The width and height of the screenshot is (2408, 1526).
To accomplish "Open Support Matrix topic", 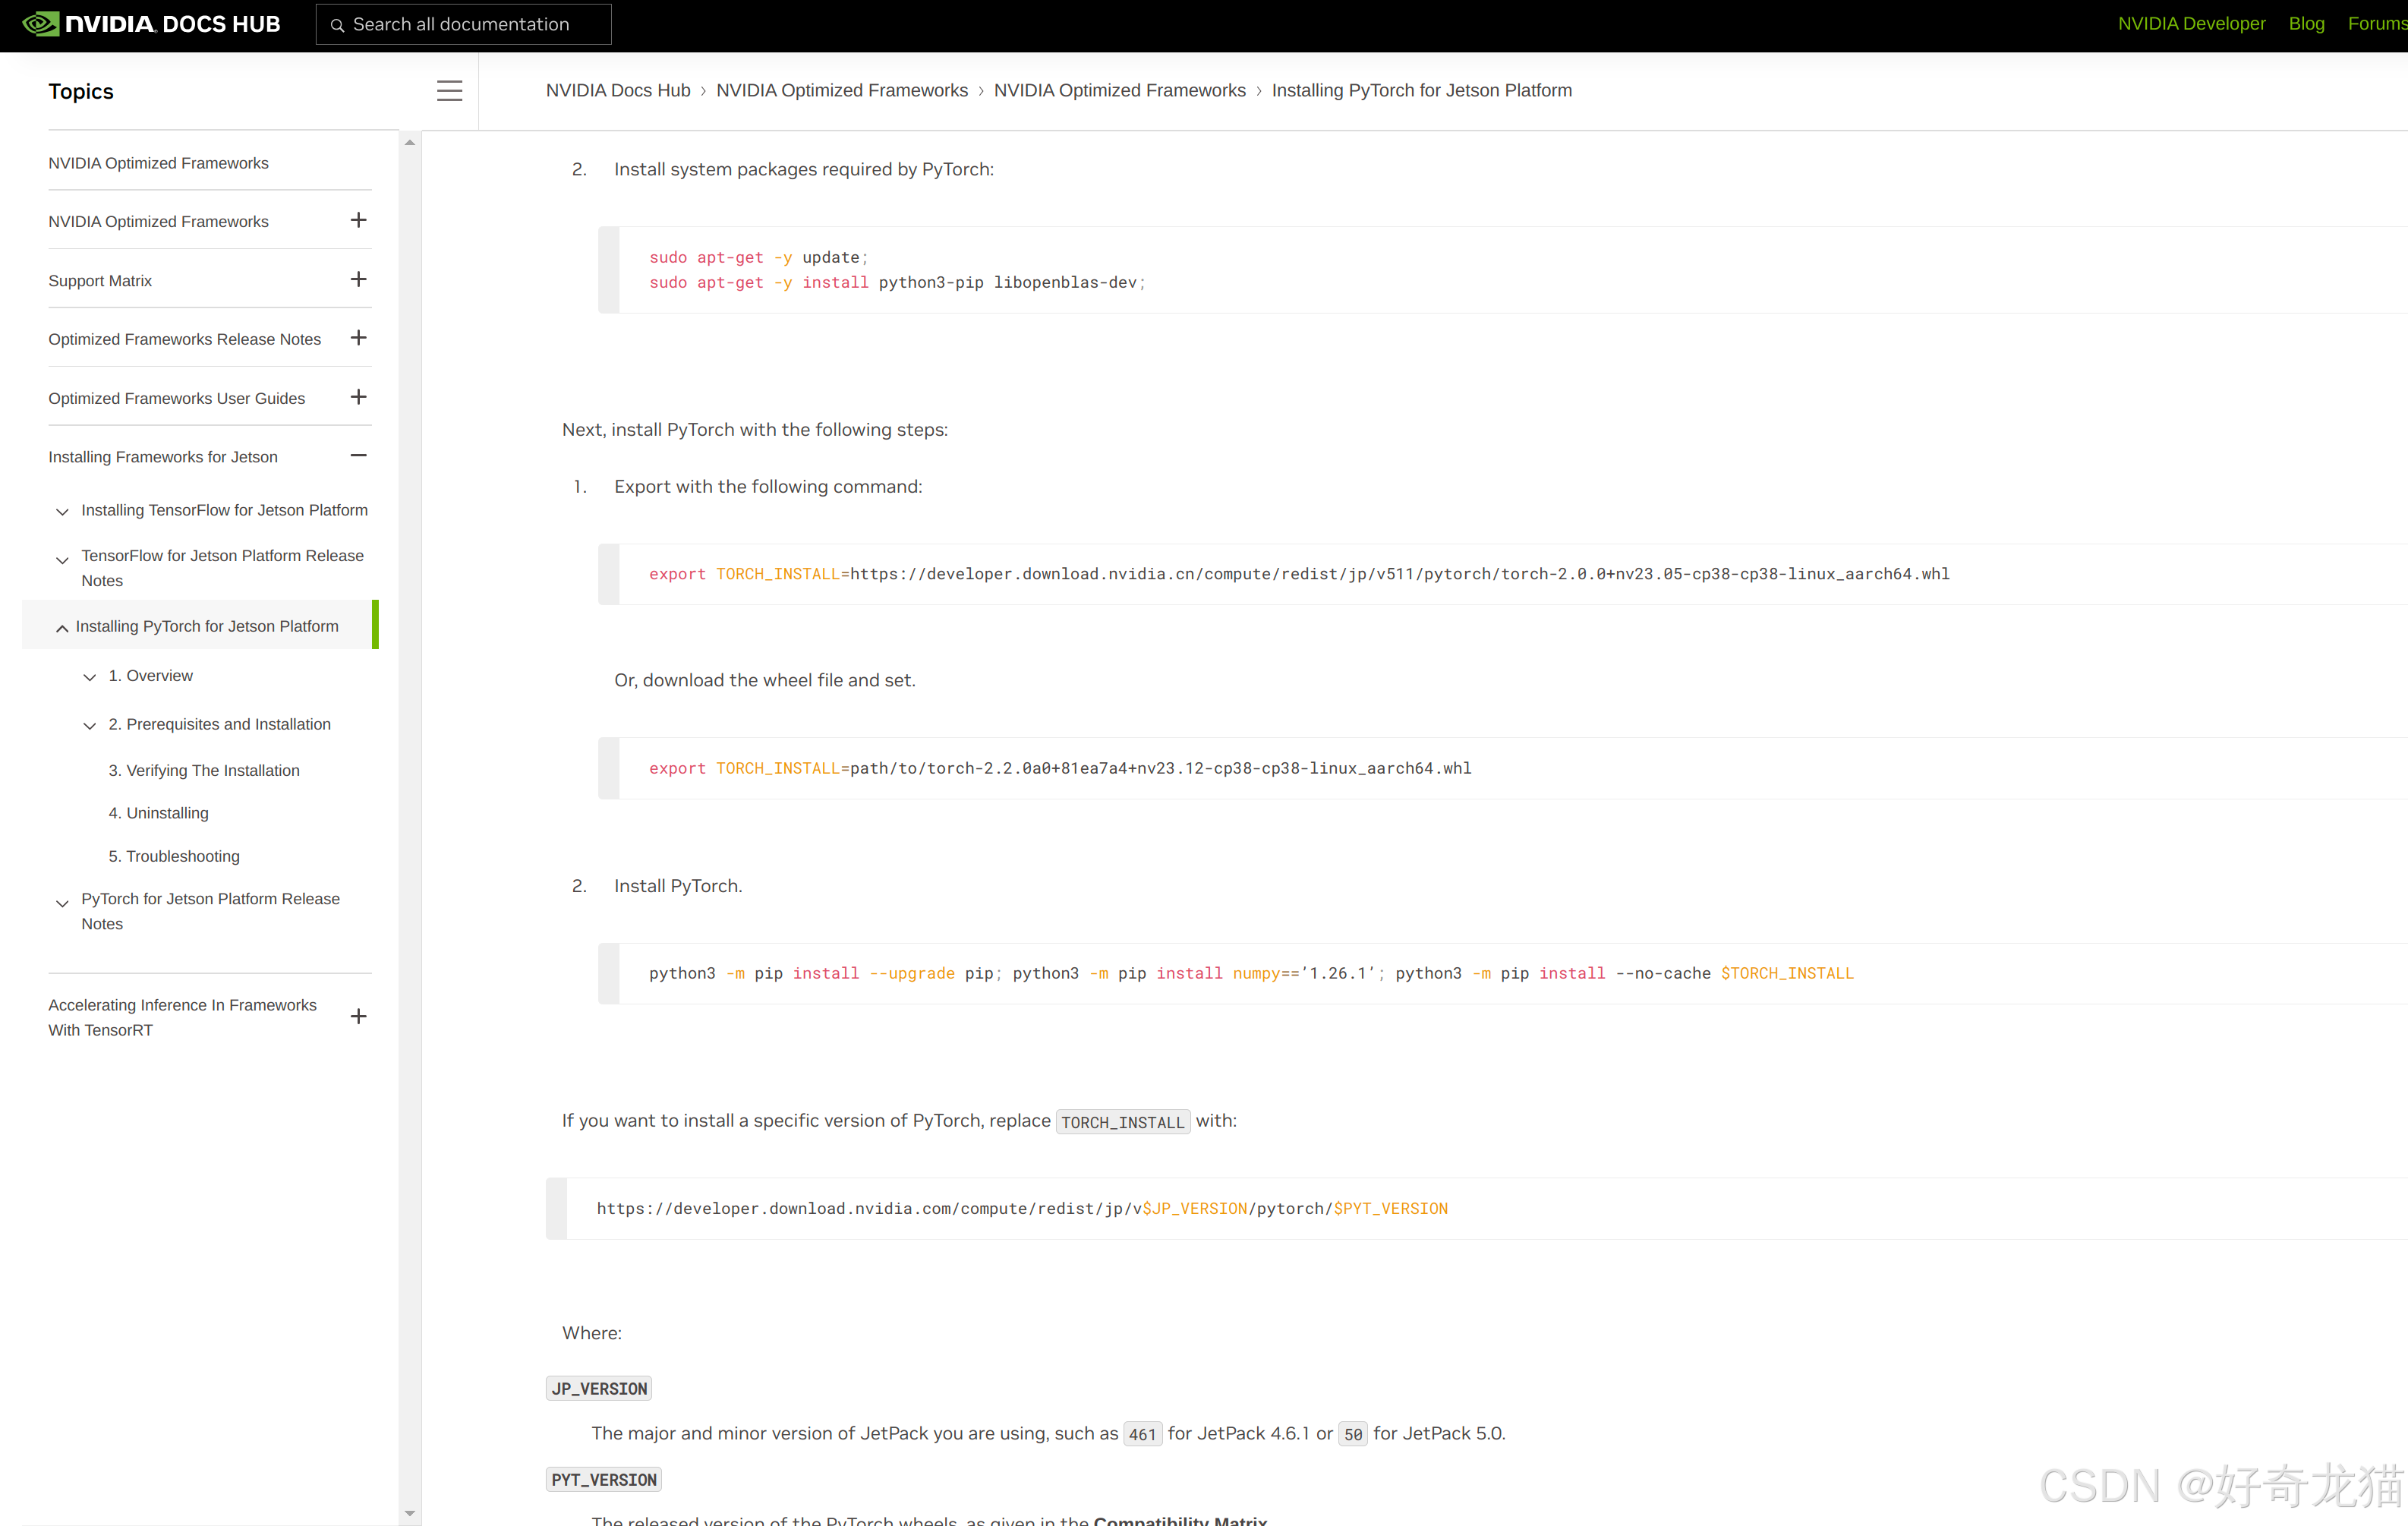I will pyautogui.click(x=100, y=281).
